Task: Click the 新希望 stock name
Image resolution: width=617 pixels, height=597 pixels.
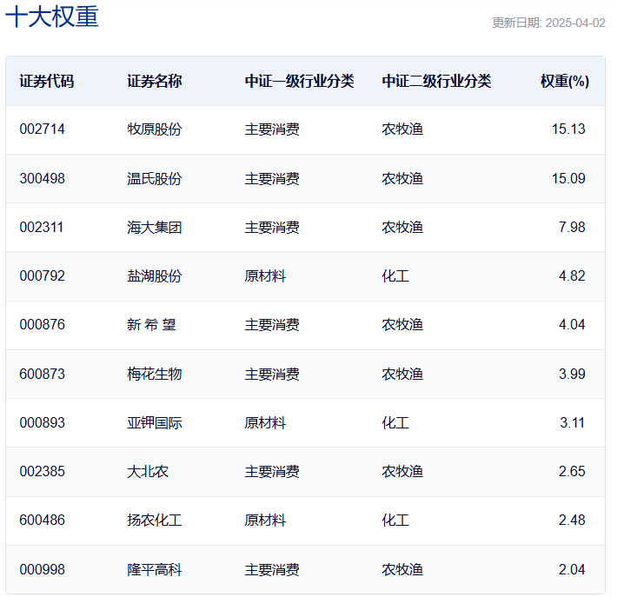Action: [x=151, y=325]
